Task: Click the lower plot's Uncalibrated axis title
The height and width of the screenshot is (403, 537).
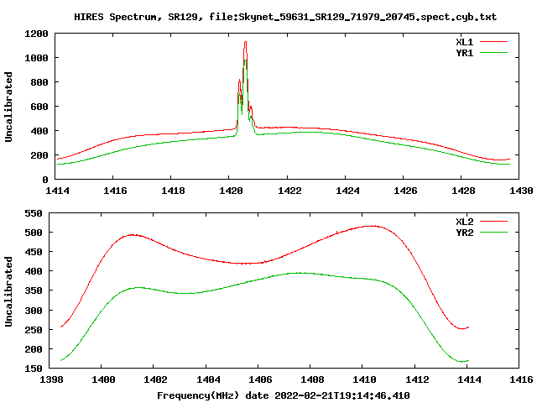Action: point(8,291)
